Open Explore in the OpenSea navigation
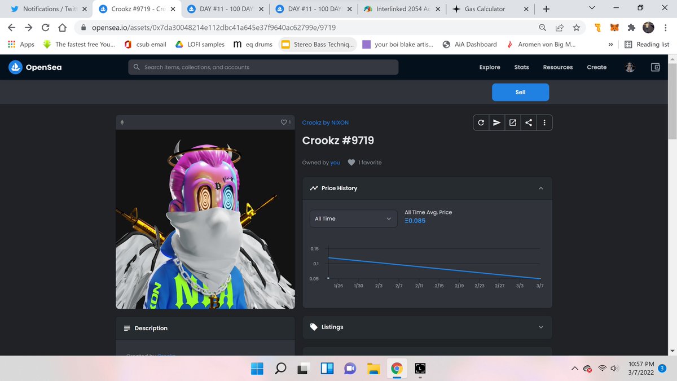 [x=490, y=67]
